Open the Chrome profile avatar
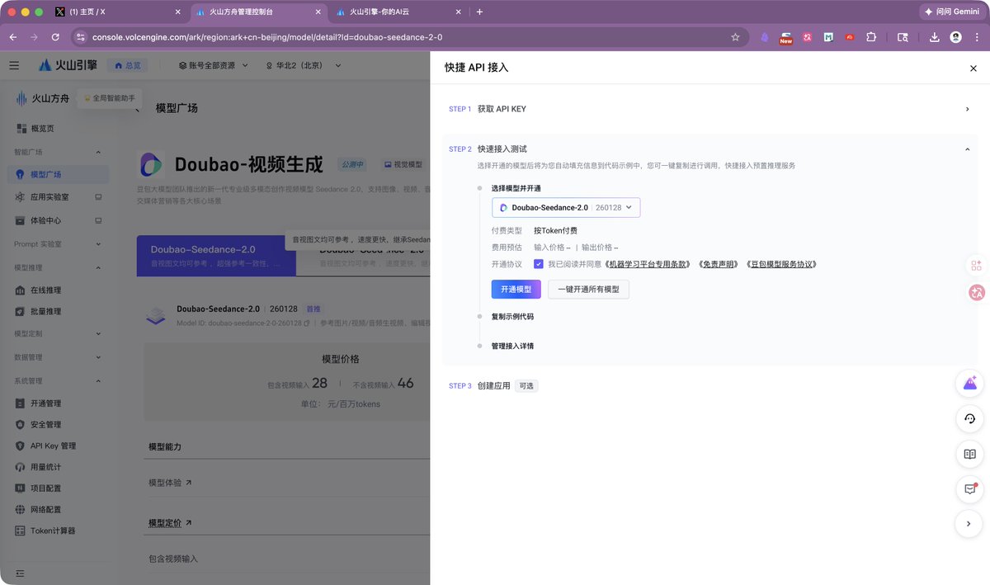The height and width of the screenshot is (585, 990). [x=955, y=37]
